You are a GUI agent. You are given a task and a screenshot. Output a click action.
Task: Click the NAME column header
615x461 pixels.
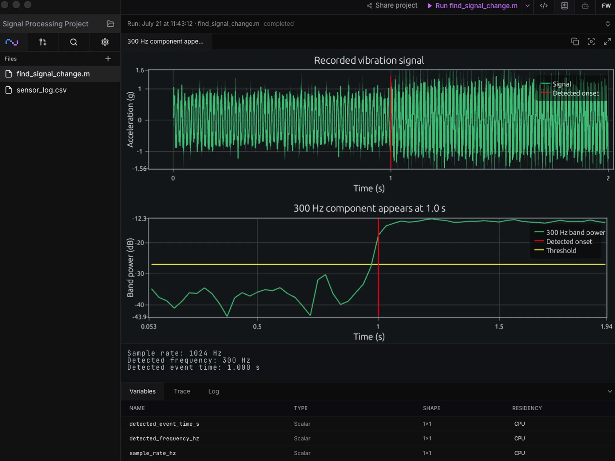click(137, 408)
